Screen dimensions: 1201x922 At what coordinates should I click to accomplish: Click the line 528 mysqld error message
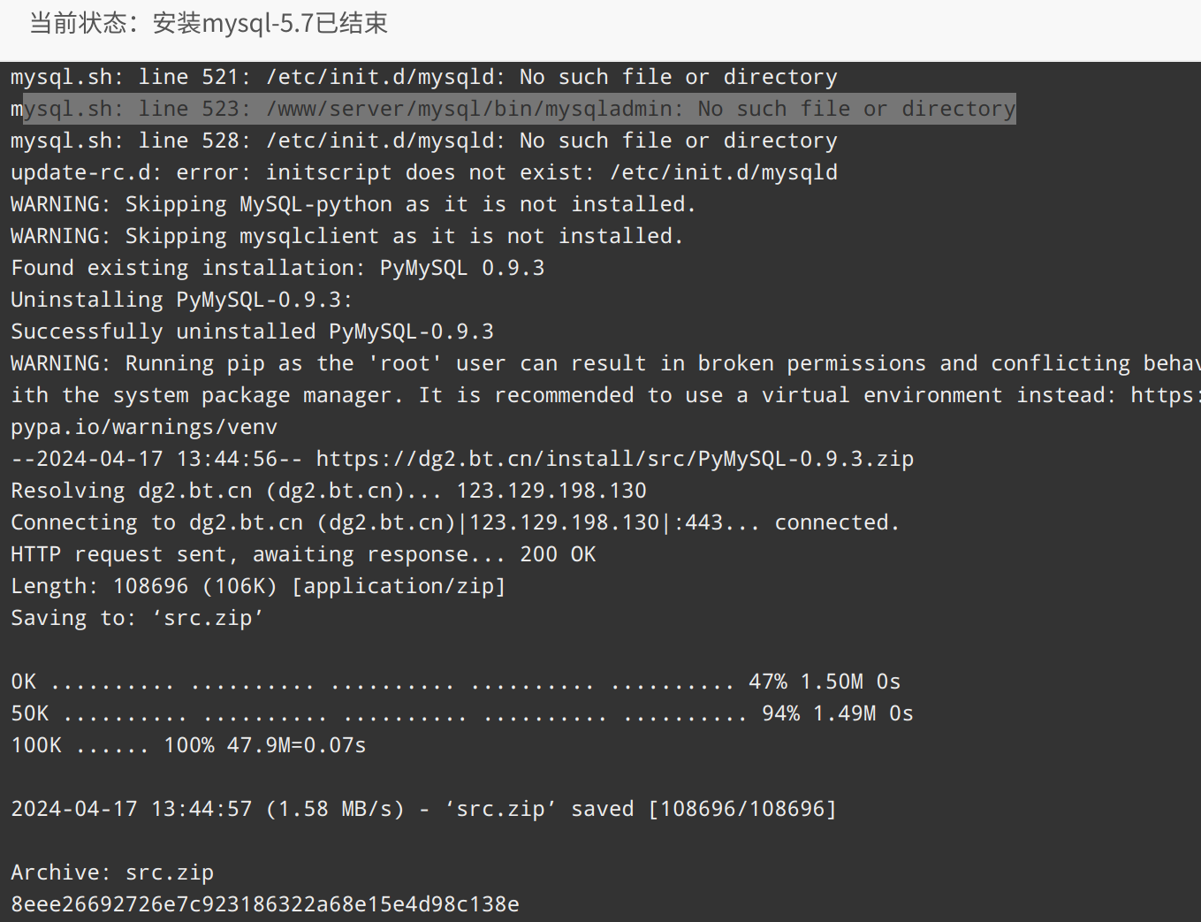424,141
